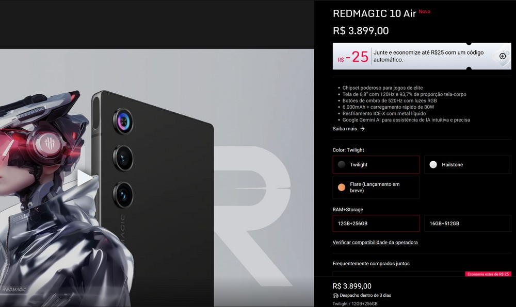Viewport: 516px width, 307px height.
Task: Click the Frequentemente comprados juntos heading
Action: pyautogui.click(x=371, y=263)
